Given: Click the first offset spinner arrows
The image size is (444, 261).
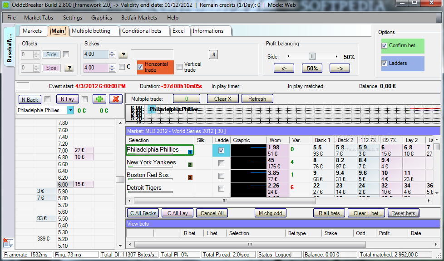Looking at the screenshot, I should coord(36,54).
